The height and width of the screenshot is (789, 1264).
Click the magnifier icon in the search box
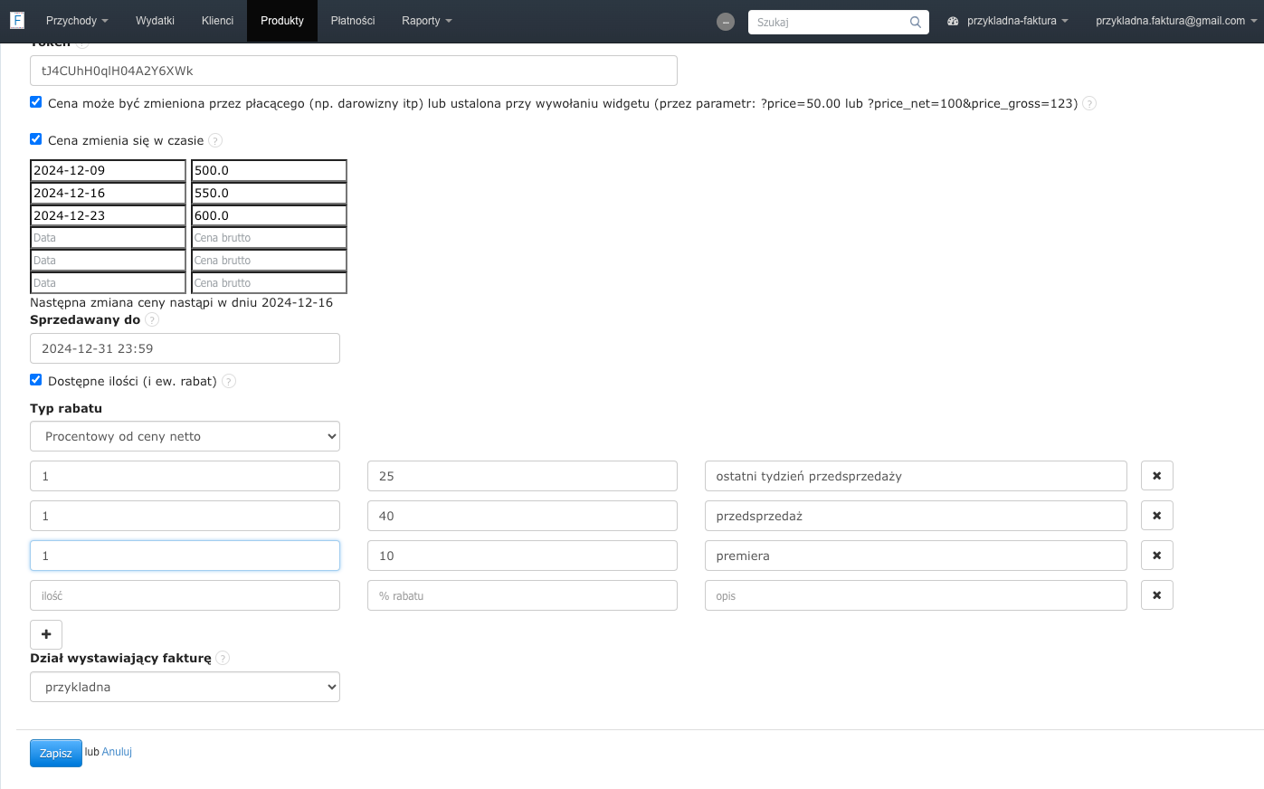[916, 23]
